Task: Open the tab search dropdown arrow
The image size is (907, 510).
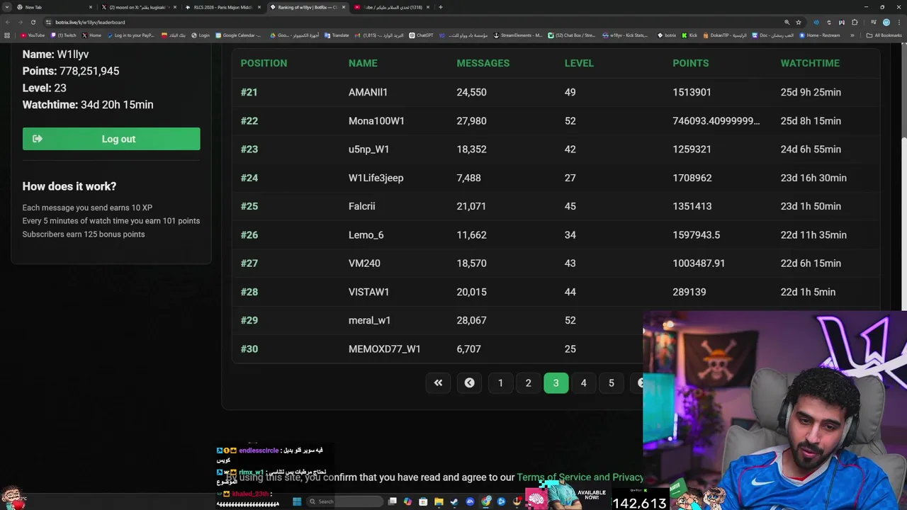Action: click(7, 7)
